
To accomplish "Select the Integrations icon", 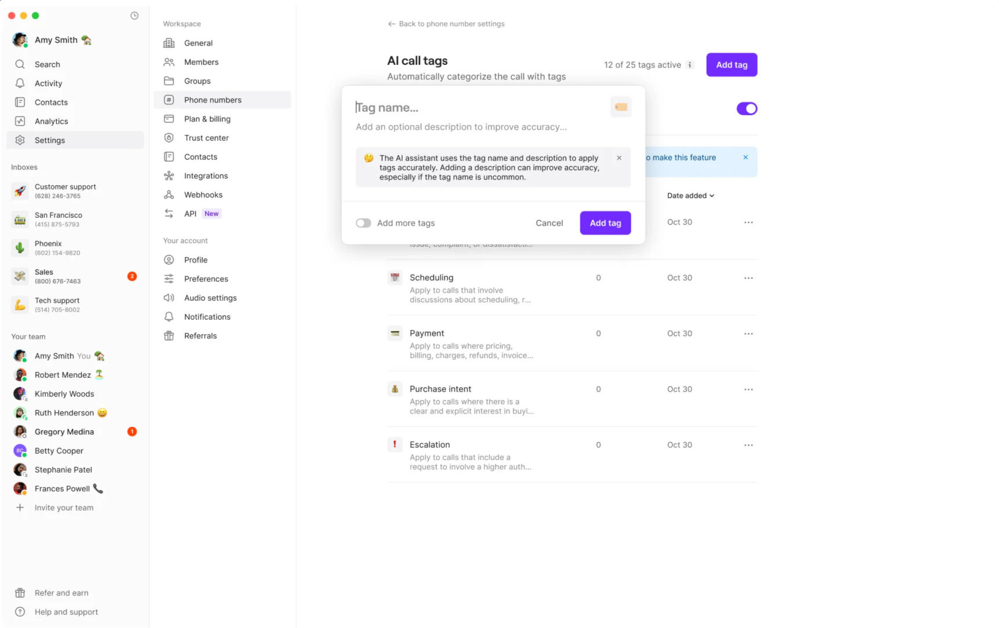I will [x=169, y=176].
